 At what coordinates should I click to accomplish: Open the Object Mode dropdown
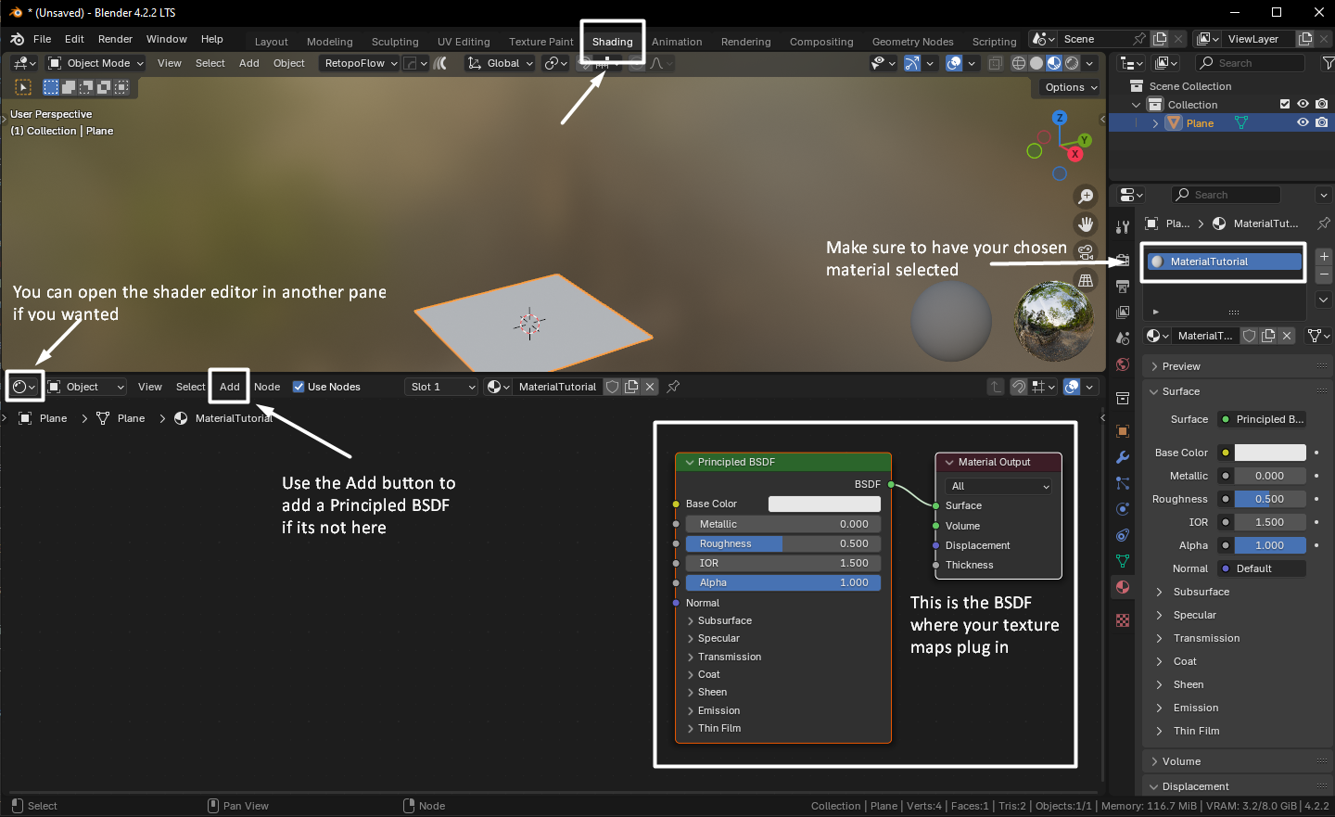pyautogui.click(x=96, y=63)
